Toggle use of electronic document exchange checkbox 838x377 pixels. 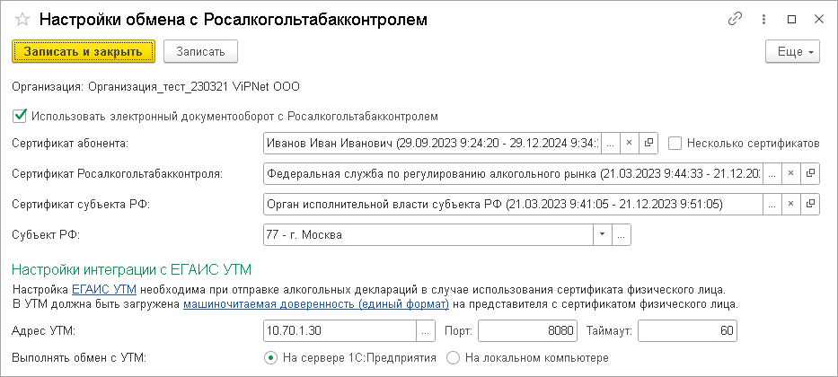point(20,116)
